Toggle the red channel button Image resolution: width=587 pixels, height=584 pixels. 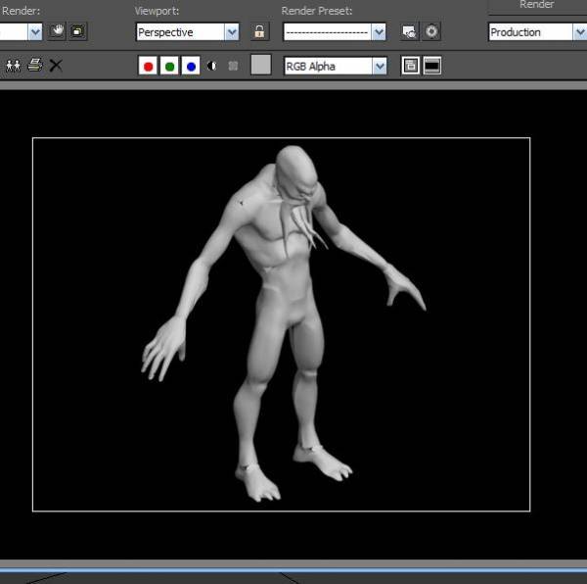148,66
